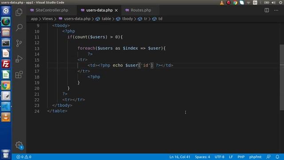The height and width of the screenshot is (160, 284).
Task: Click line number 16 in the gutter
Action: point(37,65)
